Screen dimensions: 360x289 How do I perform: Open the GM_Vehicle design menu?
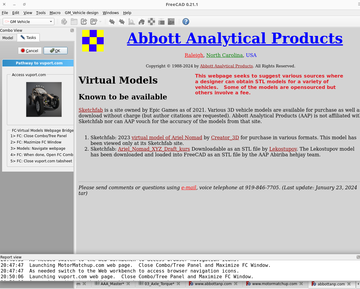[81, 13]
